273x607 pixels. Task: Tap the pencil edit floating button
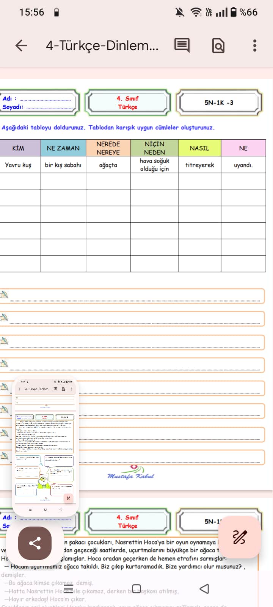tap(239, 537)
